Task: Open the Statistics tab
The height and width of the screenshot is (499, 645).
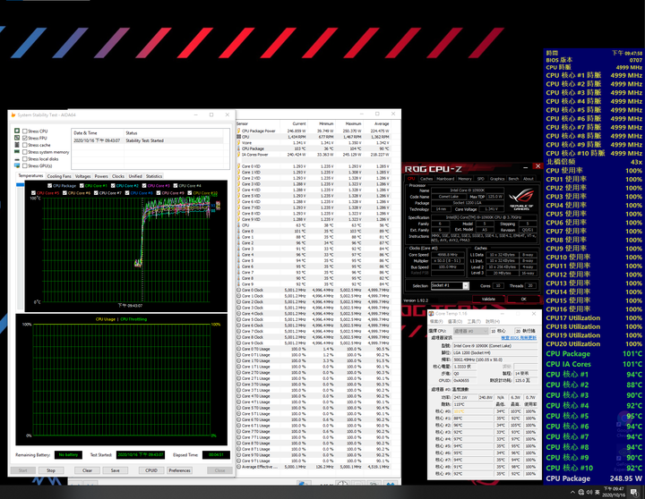Action: click(x=154, y=176)
